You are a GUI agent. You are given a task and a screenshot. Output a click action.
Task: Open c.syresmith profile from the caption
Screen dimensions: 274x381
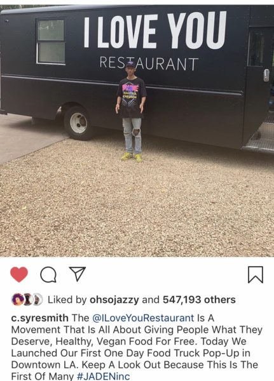[39, 318]
